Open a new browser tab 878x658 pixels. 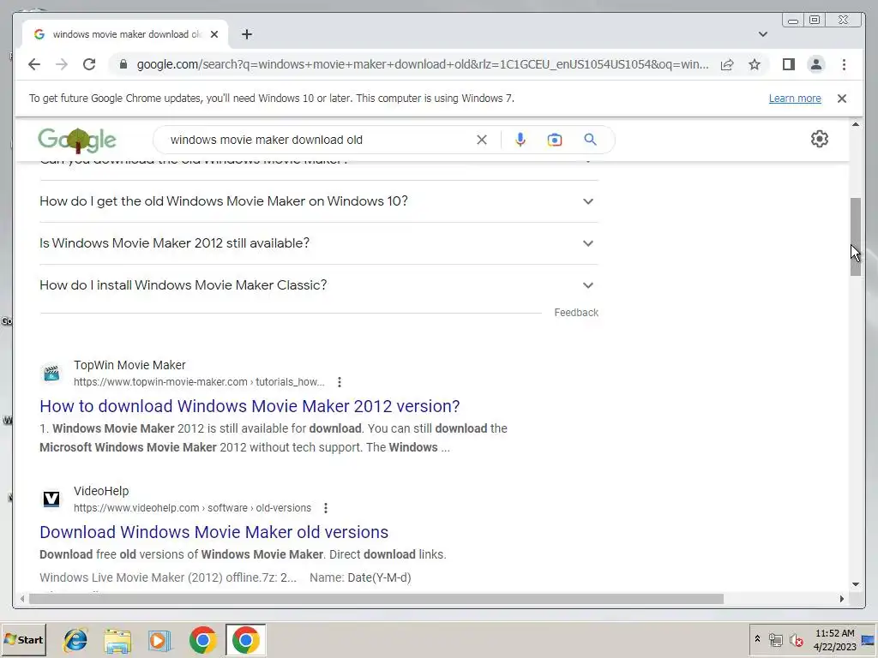247,34
